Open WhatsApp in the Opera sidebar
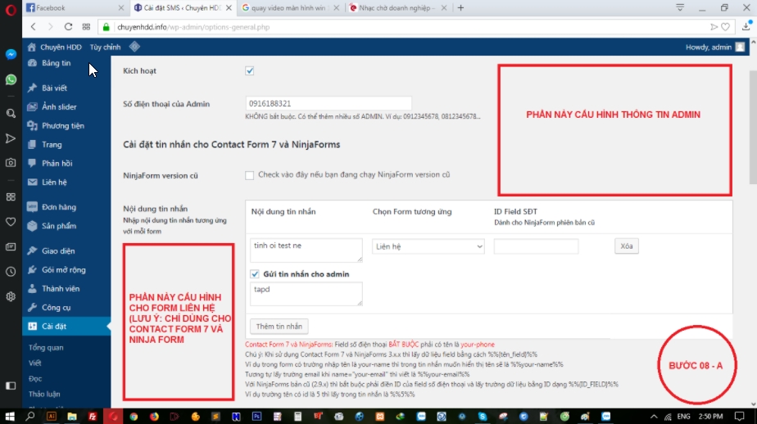 click(x=11, y=80)
